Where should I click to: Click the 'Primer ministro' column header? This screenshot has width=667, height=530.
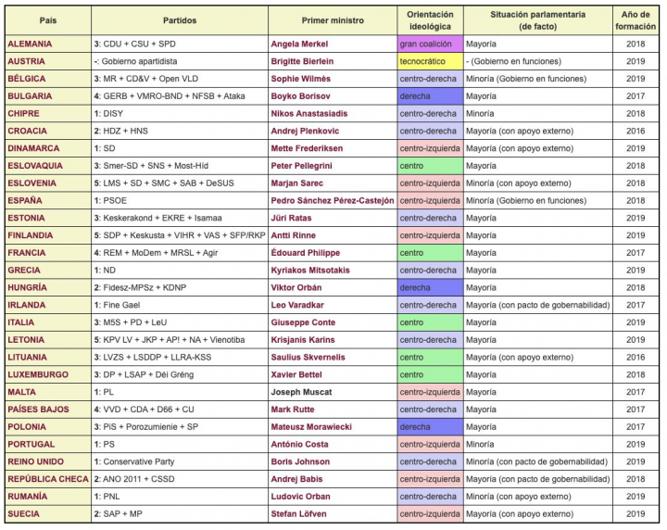click(x=333, y=19)
